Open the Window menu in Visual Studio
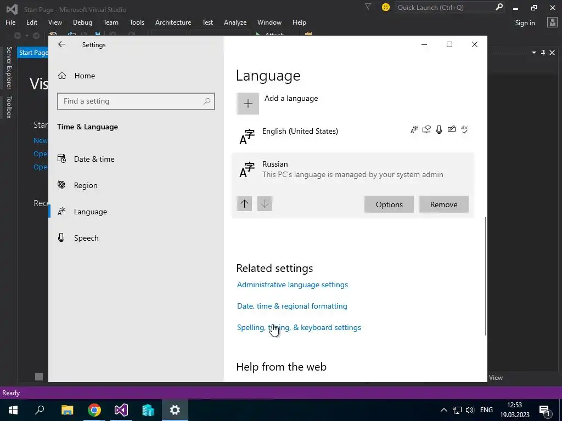Viewport: 562px width, 421px height. pos(269,22)
